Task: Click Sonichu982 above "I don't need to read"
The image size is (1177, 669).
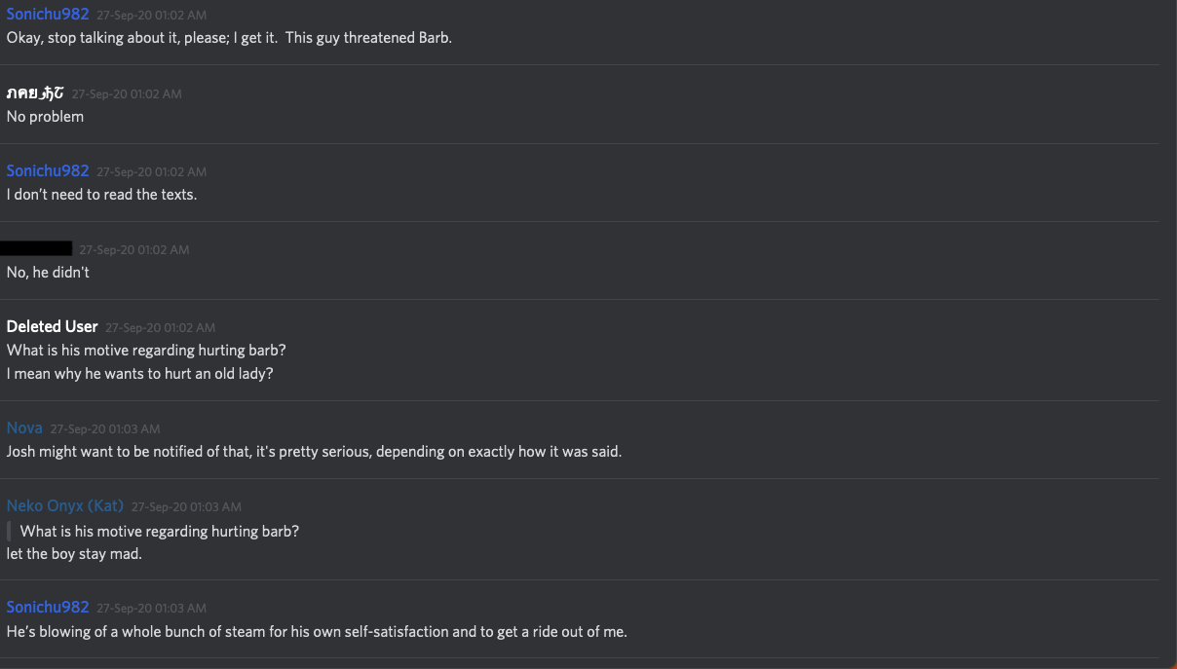Action: pos(48,170)
